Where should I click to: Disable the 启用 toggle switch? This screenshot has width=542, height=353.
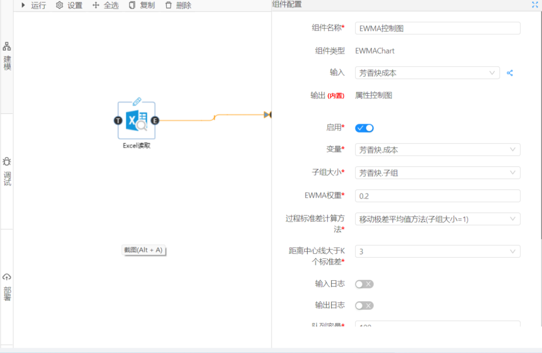[x=364, y=128]
